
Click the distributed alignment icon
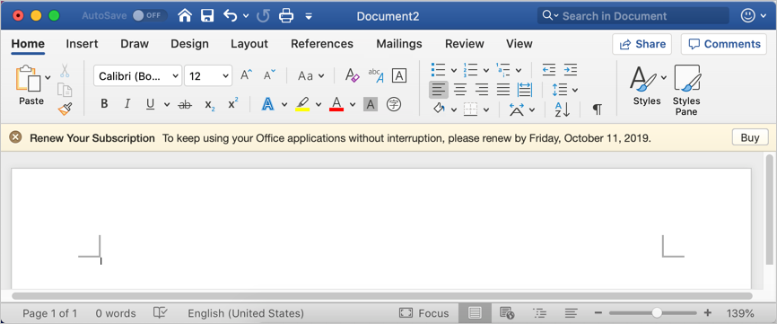pos(524,90)
